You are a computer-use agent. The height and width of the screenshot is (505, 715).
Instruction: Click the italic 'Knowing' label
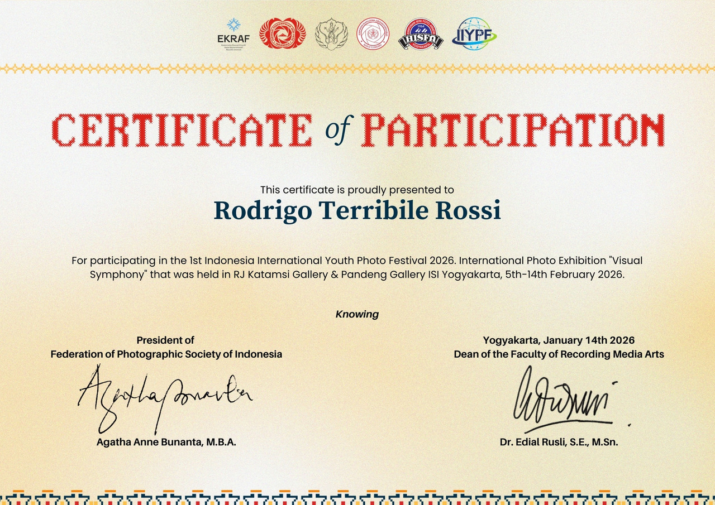(357, 314)
